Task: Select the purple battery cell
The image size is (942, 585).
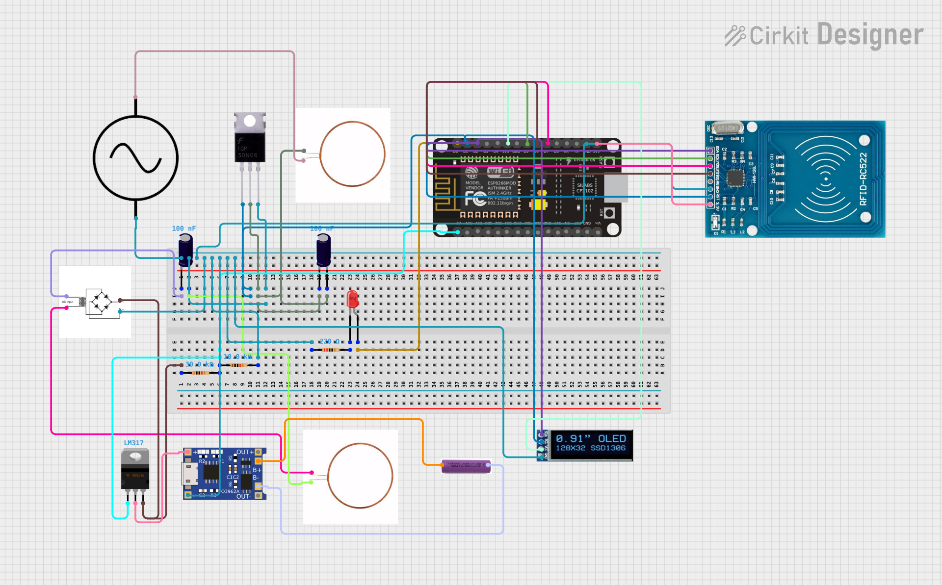Action: (x=466, y=466)
